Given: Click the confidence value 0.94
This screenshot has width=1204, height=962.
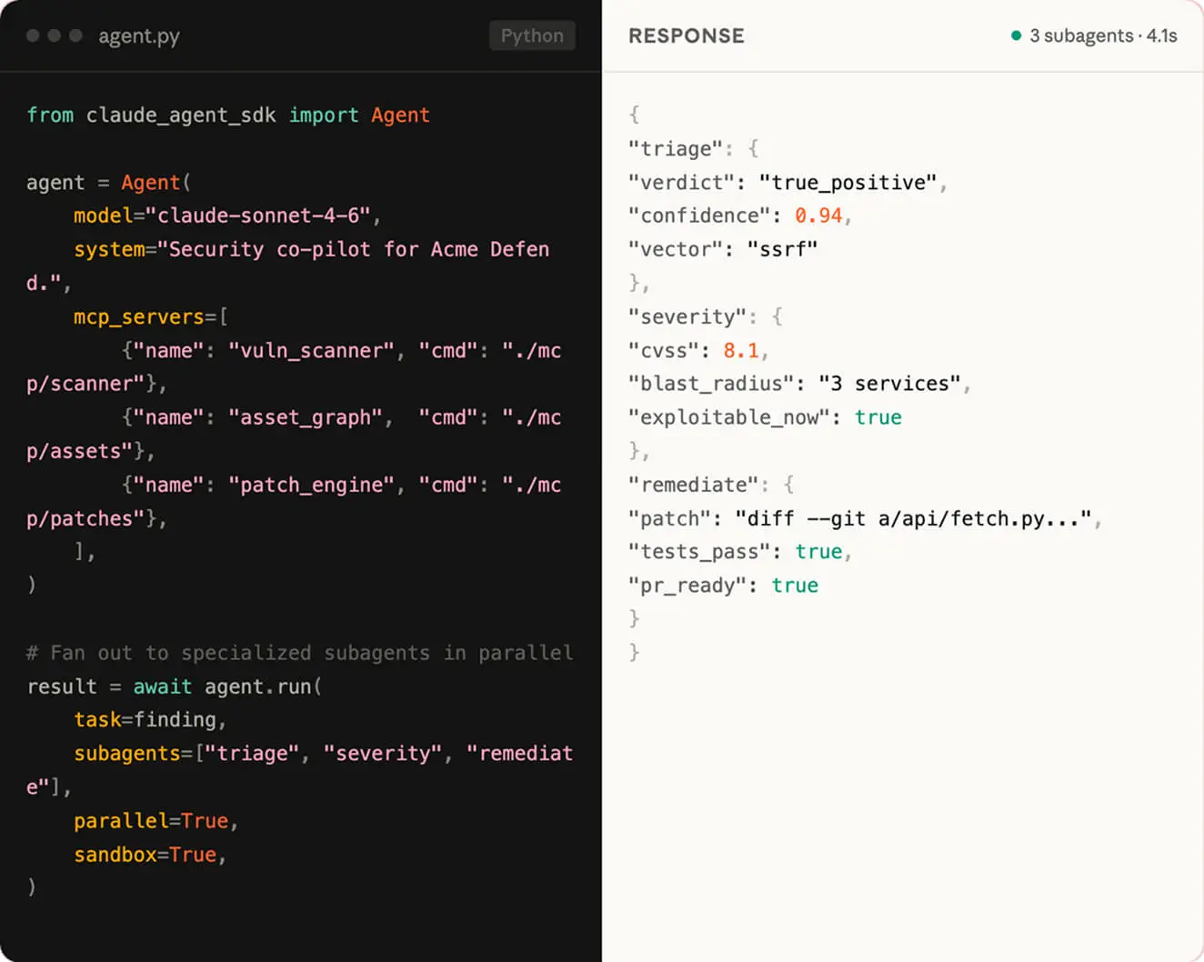Looking at the screenshot, I should (818, 215).
